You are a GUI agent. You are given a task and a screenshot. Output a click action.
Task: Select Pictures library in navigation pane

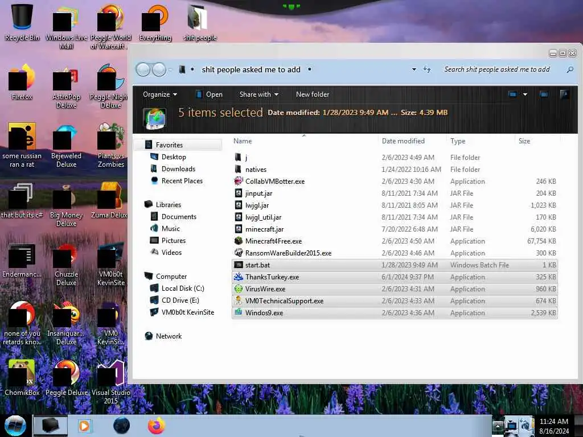click(173, 241)
